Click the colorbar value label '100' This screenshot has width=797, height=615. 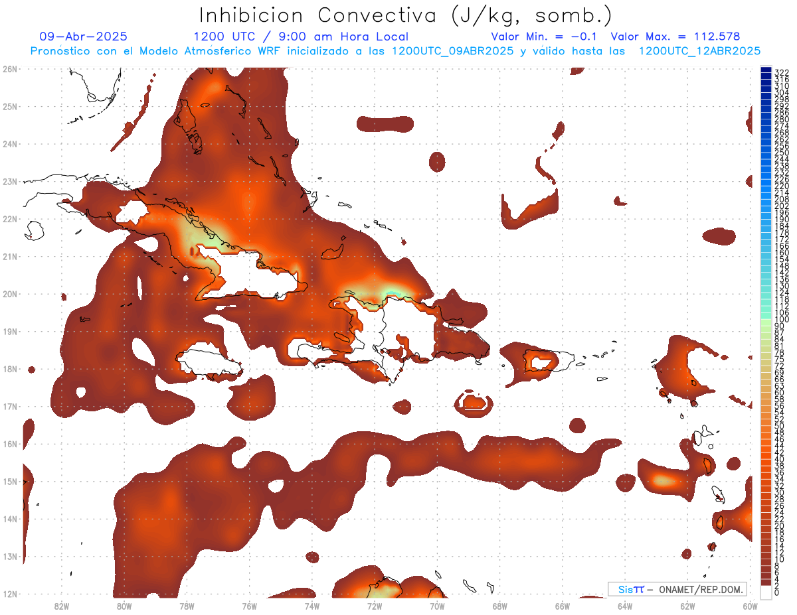(782, 320)
